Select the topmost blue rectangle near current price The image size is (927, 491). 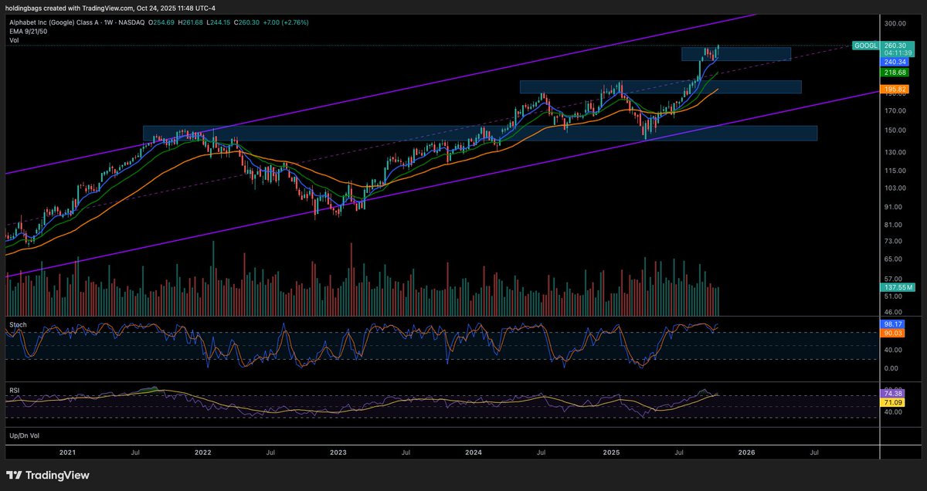[736, 54]
